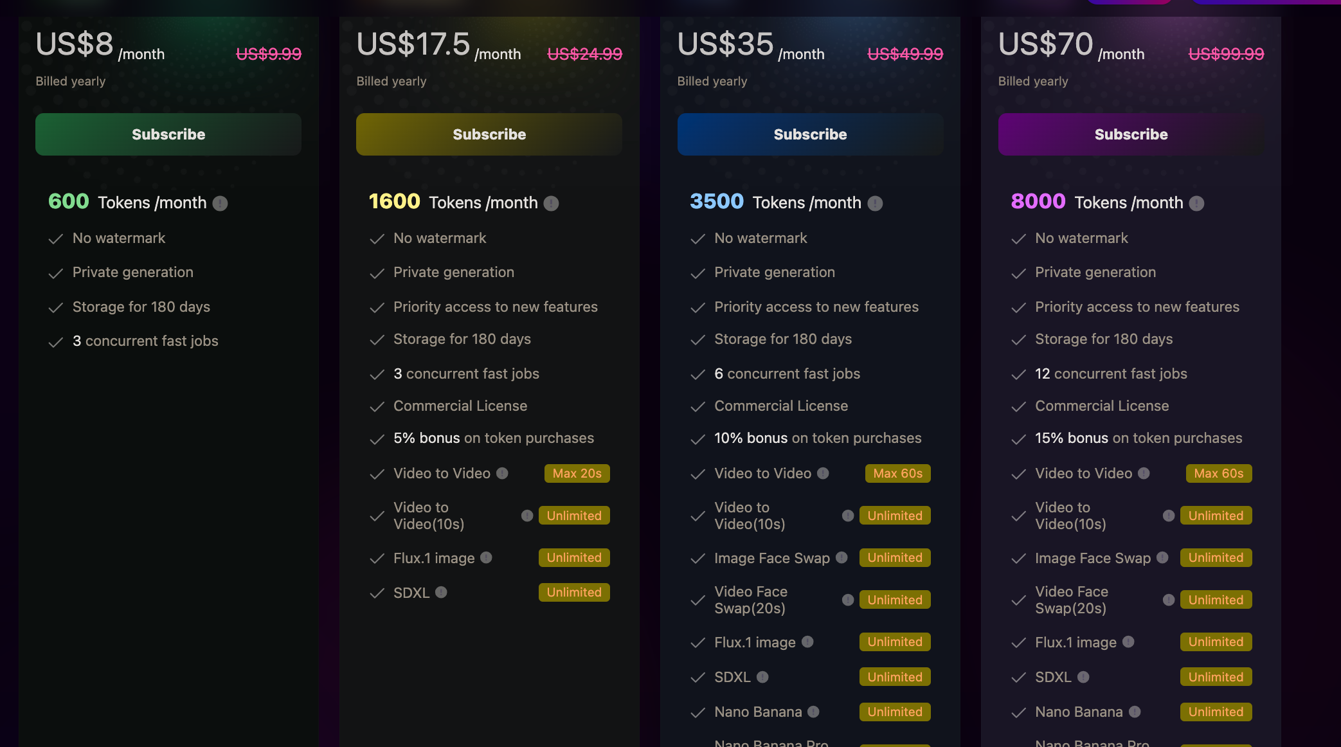
Task: Click info icon next to 600 Tokens /month
Action: (x=220, y=204)
